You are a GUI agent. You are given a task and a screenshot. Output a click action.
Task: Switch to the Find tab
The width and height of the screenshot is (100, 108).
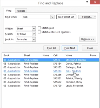pyautogui.click(x=9, y=11)
